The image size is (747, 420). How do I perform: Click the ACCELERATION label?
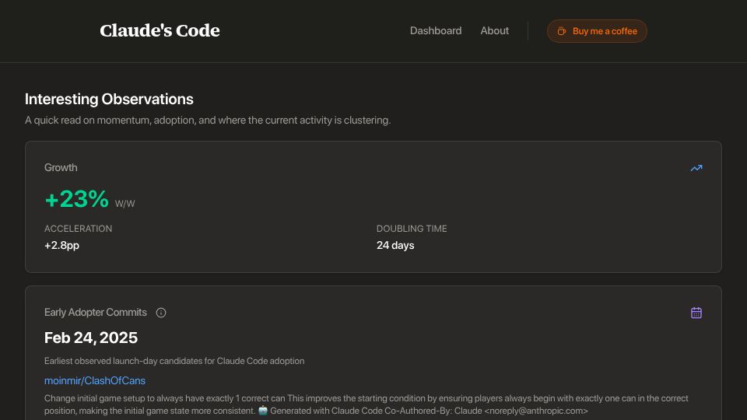[x=78, y=229]
